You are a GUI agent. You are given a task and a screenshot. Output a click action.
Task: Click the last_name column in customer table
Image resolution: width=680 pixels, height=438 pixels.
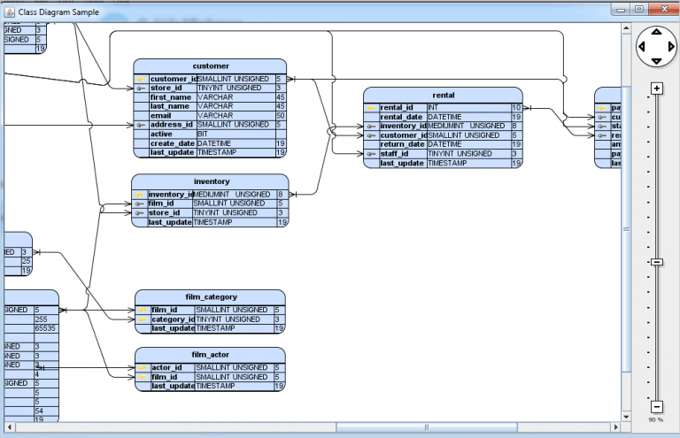tap(170, 106)
